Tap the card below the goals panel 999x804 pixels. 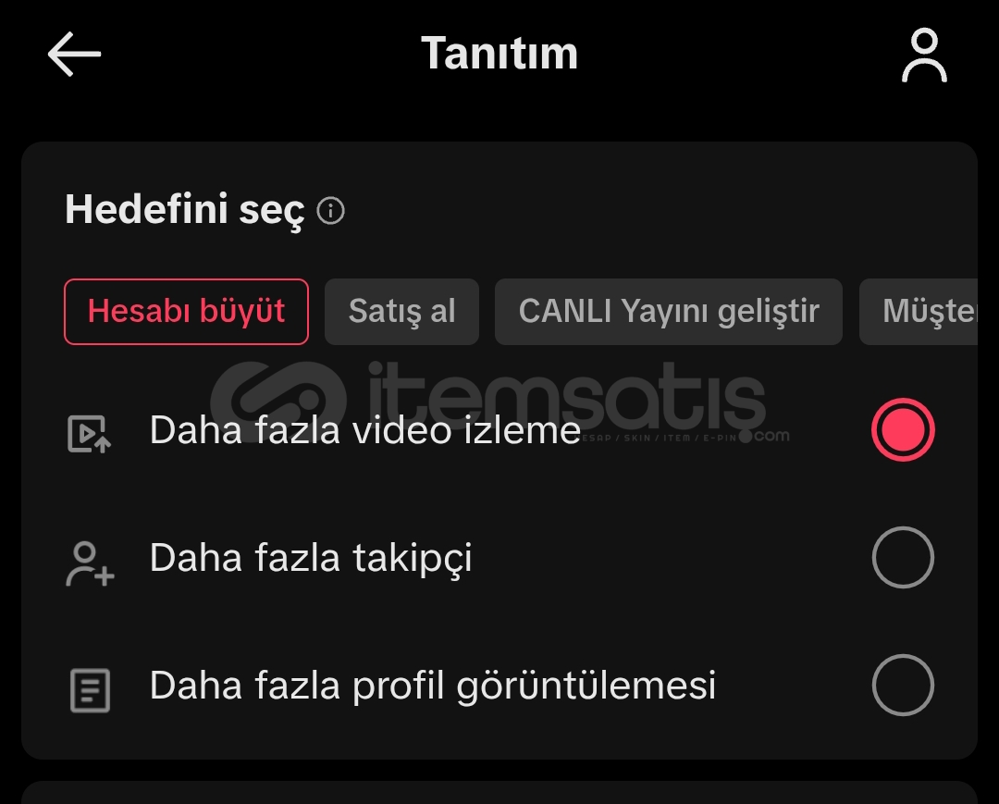[x=499, y=793]
